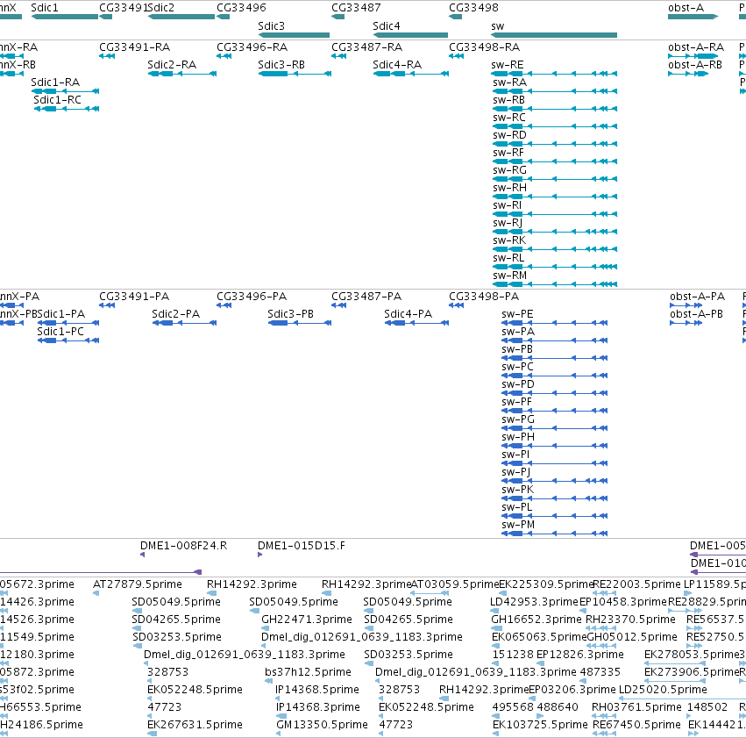Image resolution: width=746 pixels, height=738 pixels.
Task: Click the 487335 feature label
Action: [600, 672]
